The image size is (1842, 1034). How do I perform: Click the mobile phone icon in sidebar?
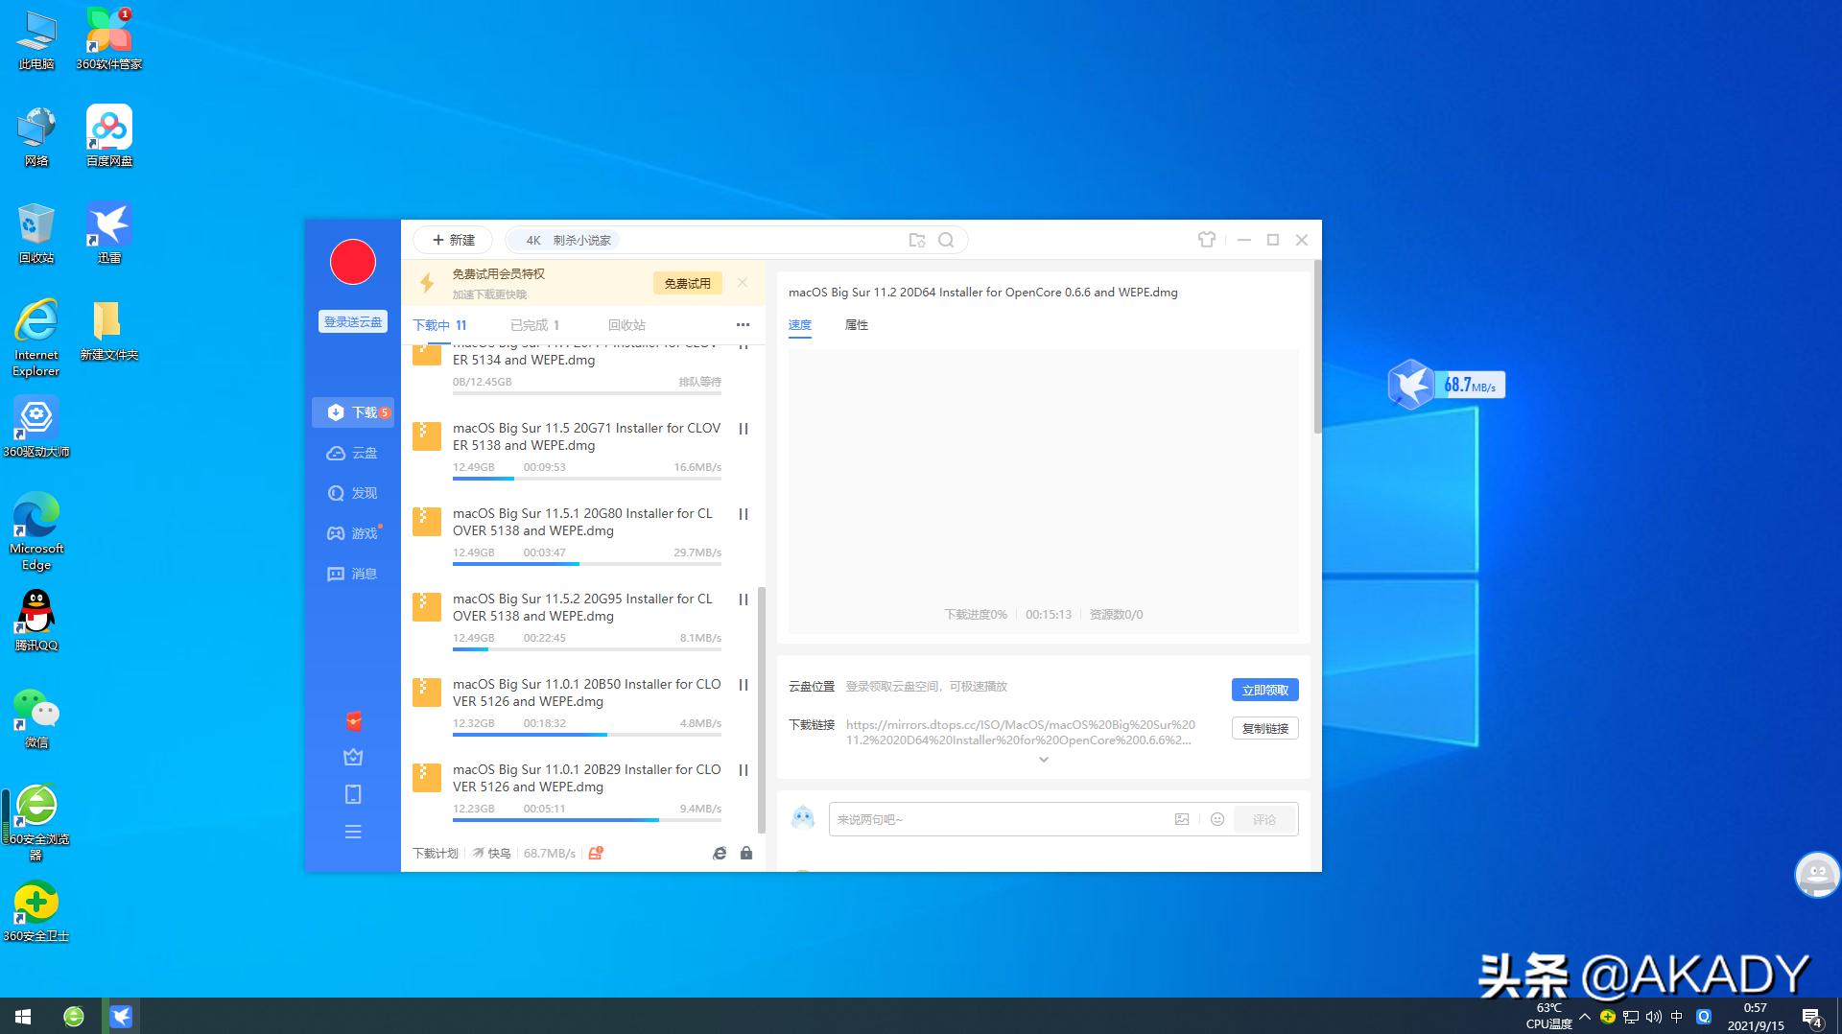(x=353, y=793)
